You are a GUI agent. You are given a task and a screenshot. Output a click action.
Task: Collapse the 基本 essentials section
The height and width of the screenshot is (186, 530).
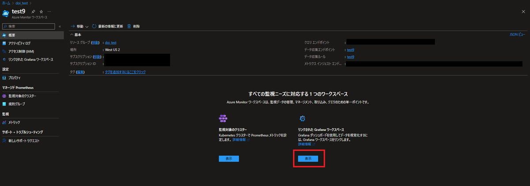76,34
